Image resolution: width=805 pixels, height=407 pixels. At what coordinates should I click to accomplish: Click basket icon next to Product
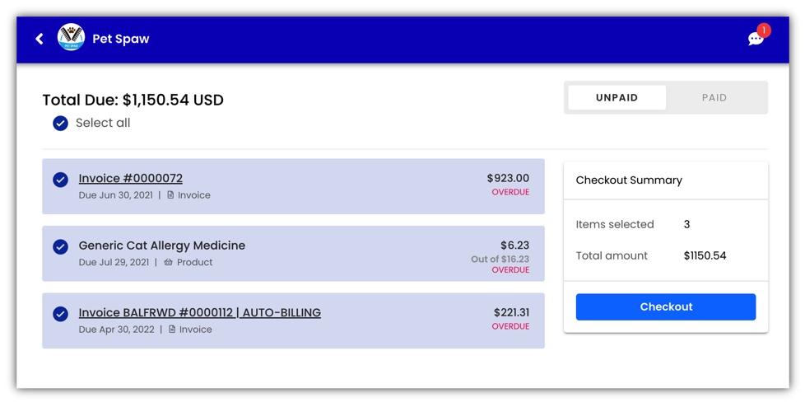point(169,262)
